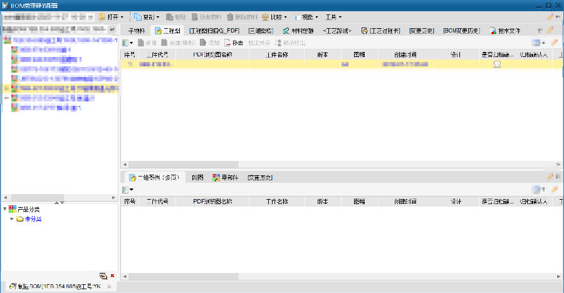Click the pin icon beside the 技术文件 tab row
564x293 pixels.
click(550, 30)
